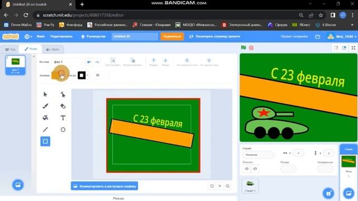358x201 pixels.
Task: Click the green flag to run
Action: pos(243,47)
